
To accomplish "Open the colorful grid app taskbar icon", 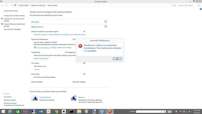I will [48, 111].
